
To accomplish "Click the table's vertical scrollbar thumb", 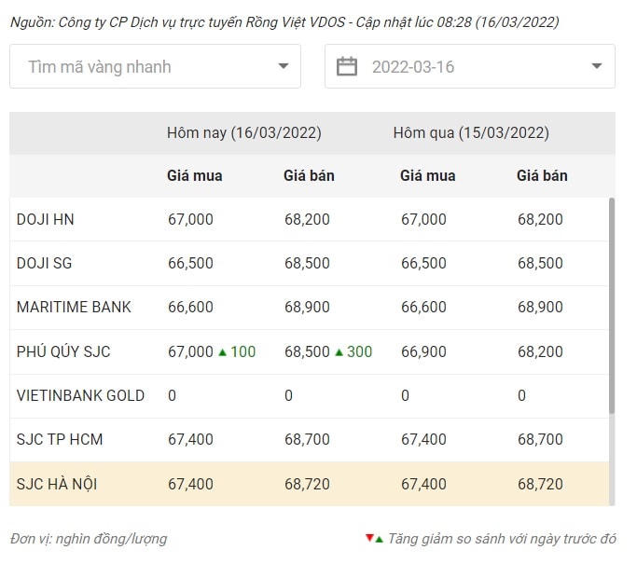I will [x=612, y=307].
